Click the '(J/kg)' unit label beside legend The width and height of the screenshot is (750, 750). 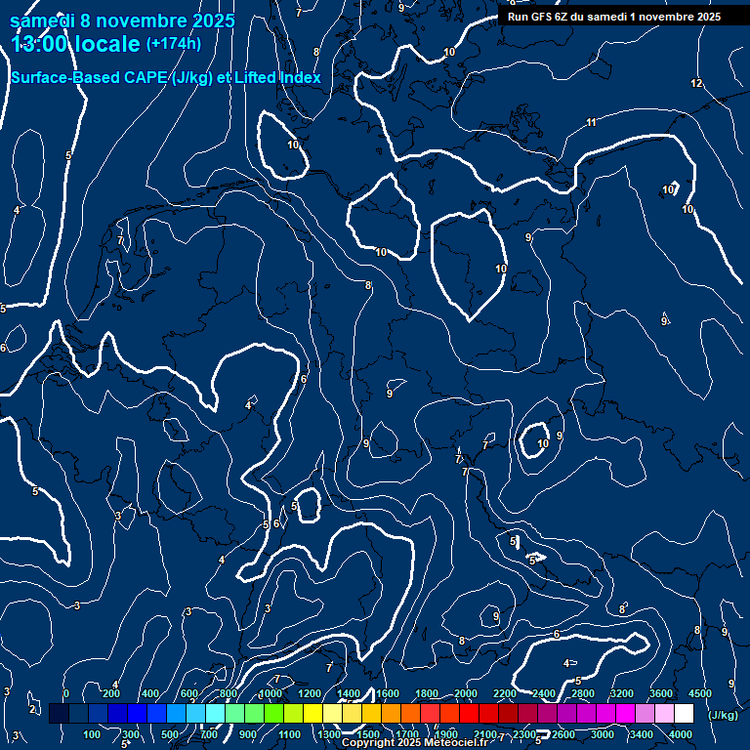point(723,715)
